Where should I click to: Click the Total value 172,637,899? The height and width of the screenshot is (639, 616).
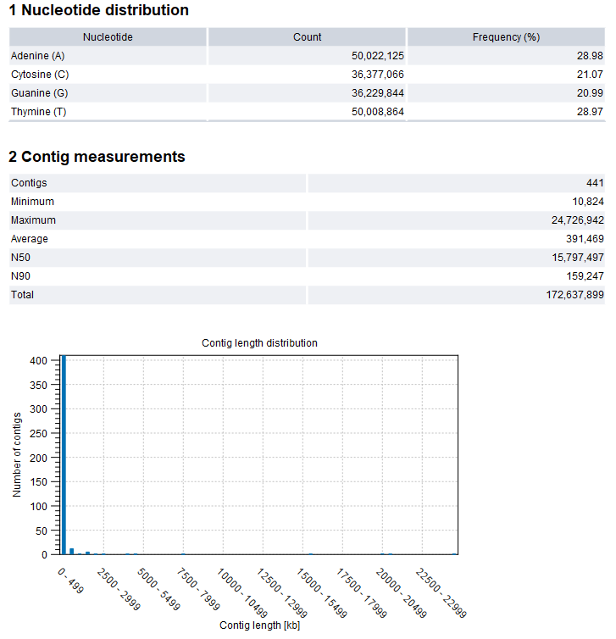pyautogui.click(x=564, y=295)
